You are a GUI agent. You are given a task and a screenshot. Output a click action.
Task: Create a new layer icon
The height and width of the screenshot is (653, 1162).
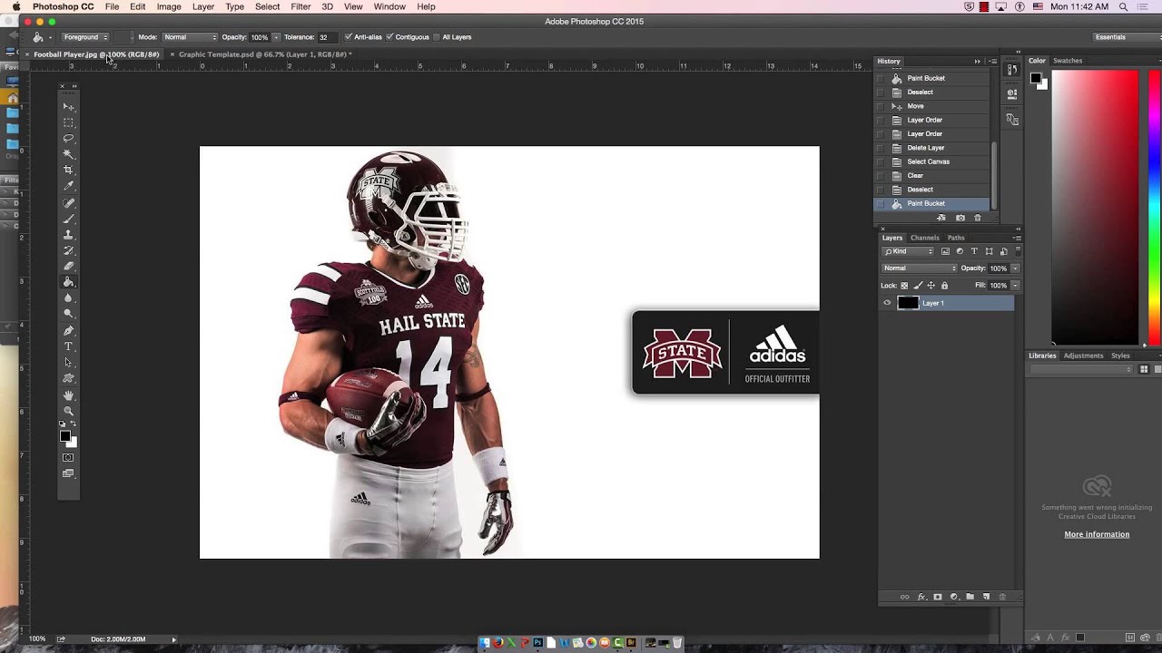[987, 597]
